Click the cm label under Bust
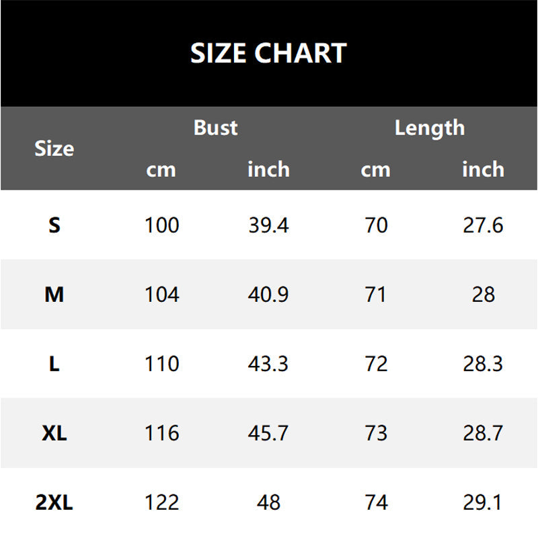 click(x=161, y=169)
